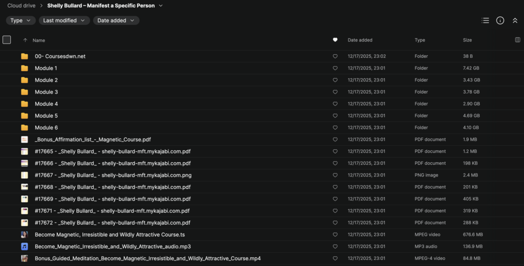
Task: Expand the Last modified filter
Action: coord(64,20)
